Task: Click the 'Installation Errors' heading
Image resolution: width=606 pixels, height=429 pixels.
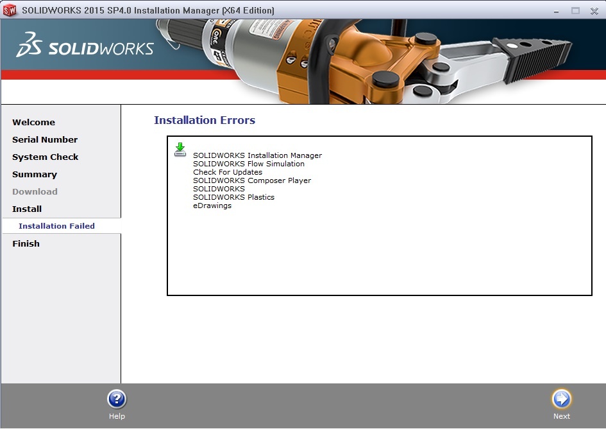Action: click(x=205, y=120)
